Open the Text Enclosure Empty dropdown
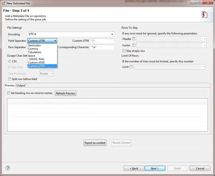Image resolution: width=215 pixels, height=176 pixels. 47,73
